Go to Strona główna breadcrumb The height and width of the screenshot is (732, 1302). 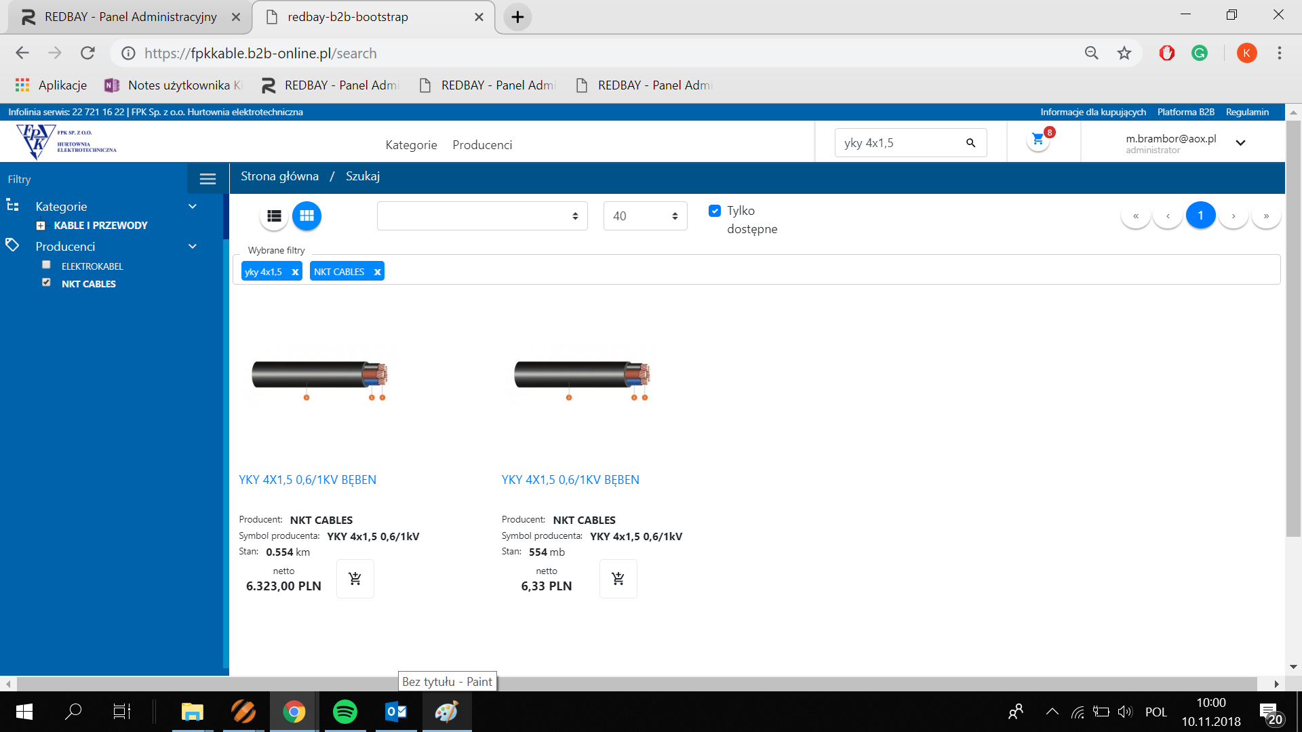(x=279, y=176)
